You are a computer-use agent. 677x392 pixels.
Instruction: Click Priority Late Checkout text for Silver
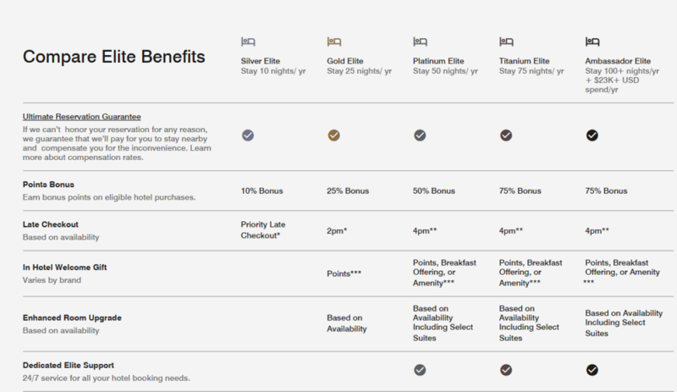click(263, 230)
